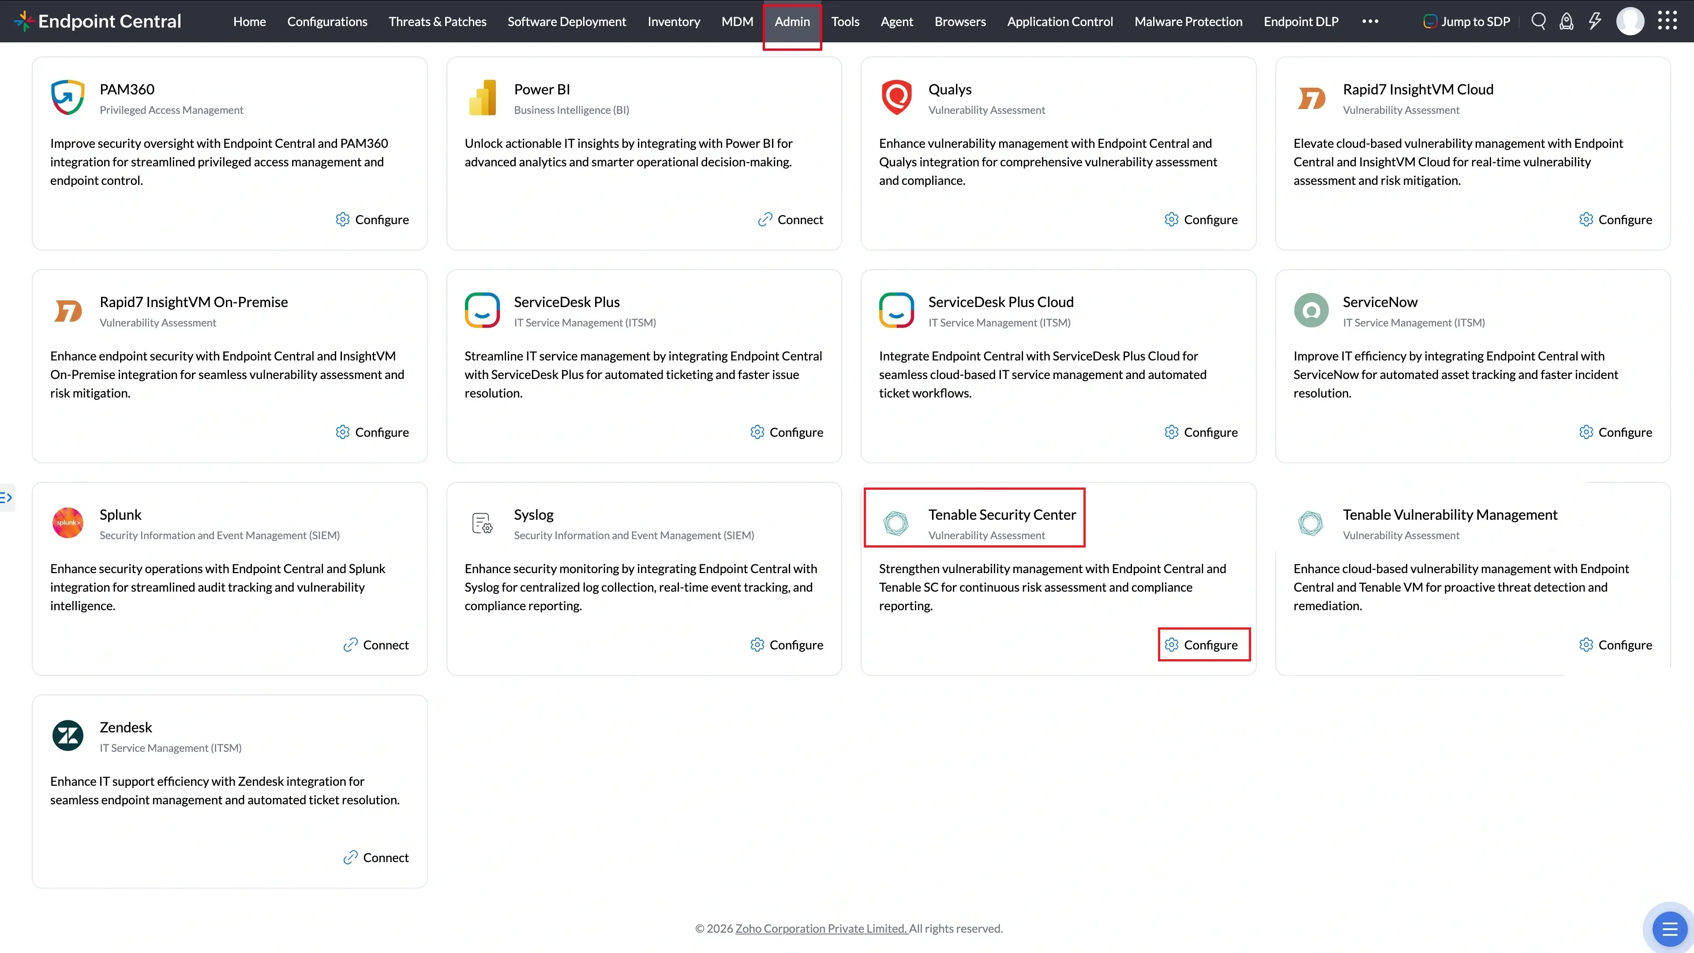This screenshot has height=953, width=1694.
Task: Configure Rapid7 InsightVM On-Premise
Action: point(372,432)
